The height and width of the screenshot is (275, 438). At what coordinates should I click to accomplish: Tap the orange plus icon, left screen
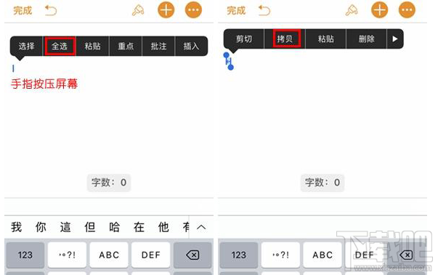[x=166, y=10]
